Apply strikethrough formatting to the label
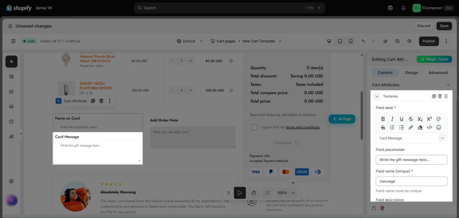The height and width of the screenshot is (218, 459). point(411,119)
